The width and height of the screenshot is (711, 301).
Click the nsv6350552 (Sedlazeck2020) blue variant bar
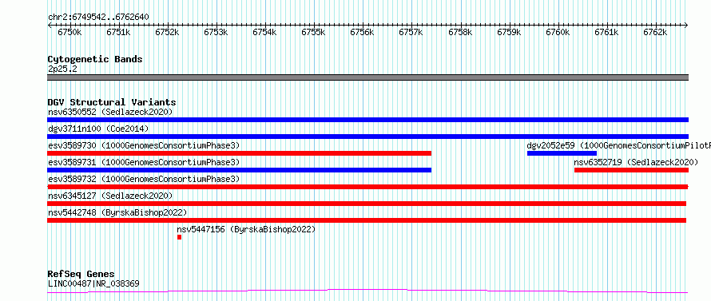click(367, 120)
